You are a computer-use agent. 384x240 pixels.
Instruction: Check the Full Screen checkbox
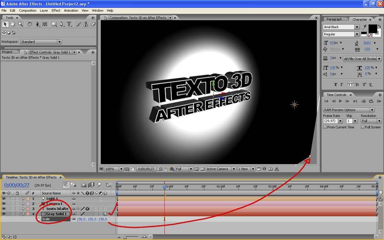click(x=363, y=127)
